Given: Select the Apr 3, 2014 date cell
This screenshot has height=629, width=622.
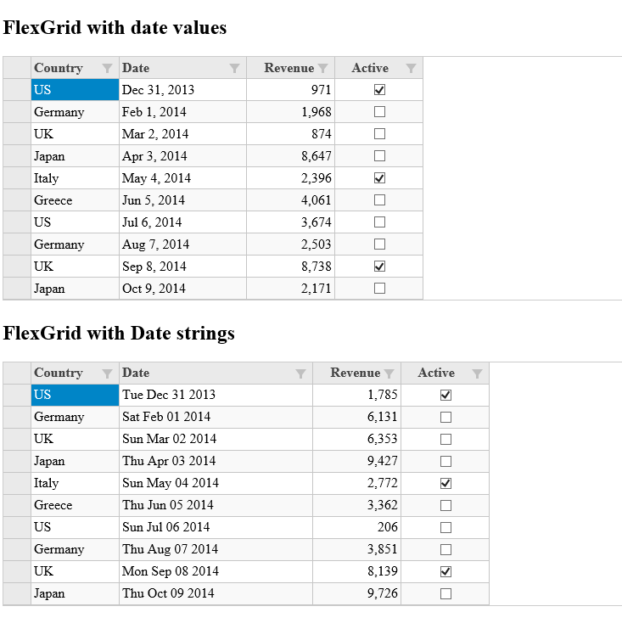Looking at the screenshot, I should [x=182, y=156].
